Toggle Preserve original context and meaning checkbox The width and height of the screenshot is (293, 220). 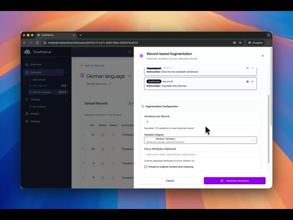[x=146, y=167]
